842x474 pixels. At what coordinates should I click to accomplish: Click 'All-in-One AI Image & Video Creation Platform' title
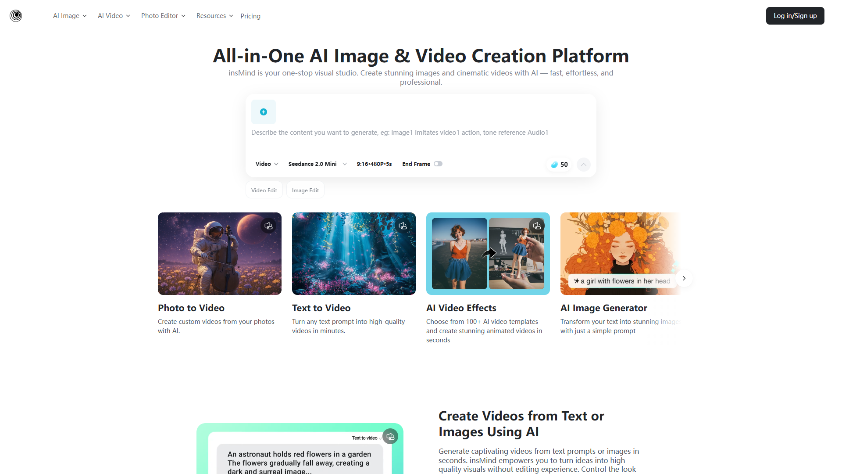(x=421, y=56)
